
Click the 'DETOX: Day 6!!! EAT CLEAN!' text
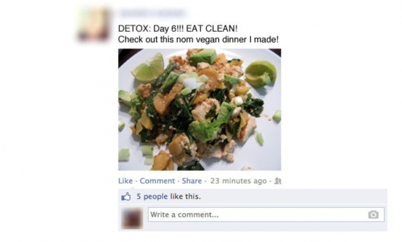pos(177,28)
